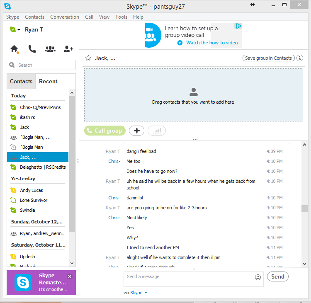This screenshot has height=303, width=311.
Task: Select contact Updesh
Action: click(38, 257)
